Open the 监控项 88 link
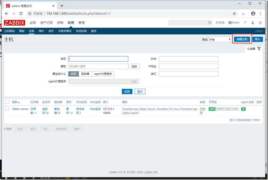This screenshot has height=180, width=268. (45, 111)
